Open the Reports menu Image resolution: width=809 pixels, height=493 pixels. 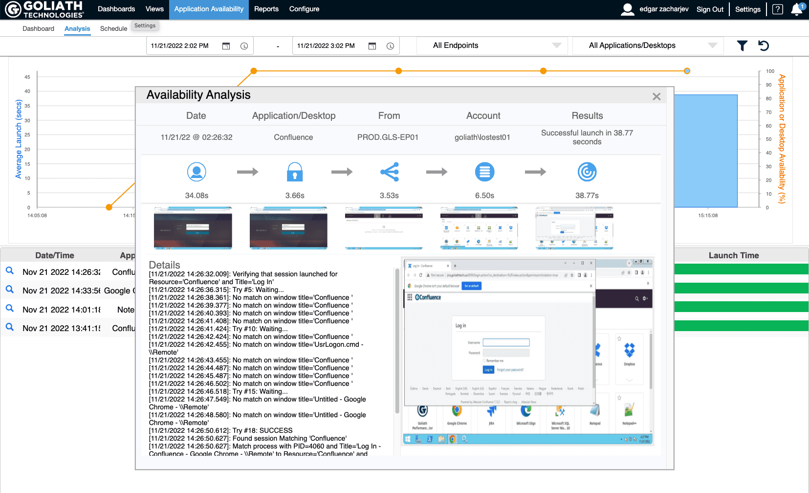[x=266, y=9]
